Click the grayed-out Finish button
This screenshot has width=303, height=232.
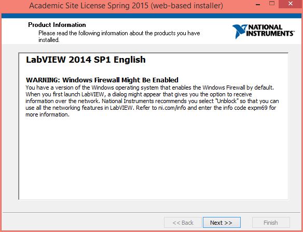(x=271, y=223)
